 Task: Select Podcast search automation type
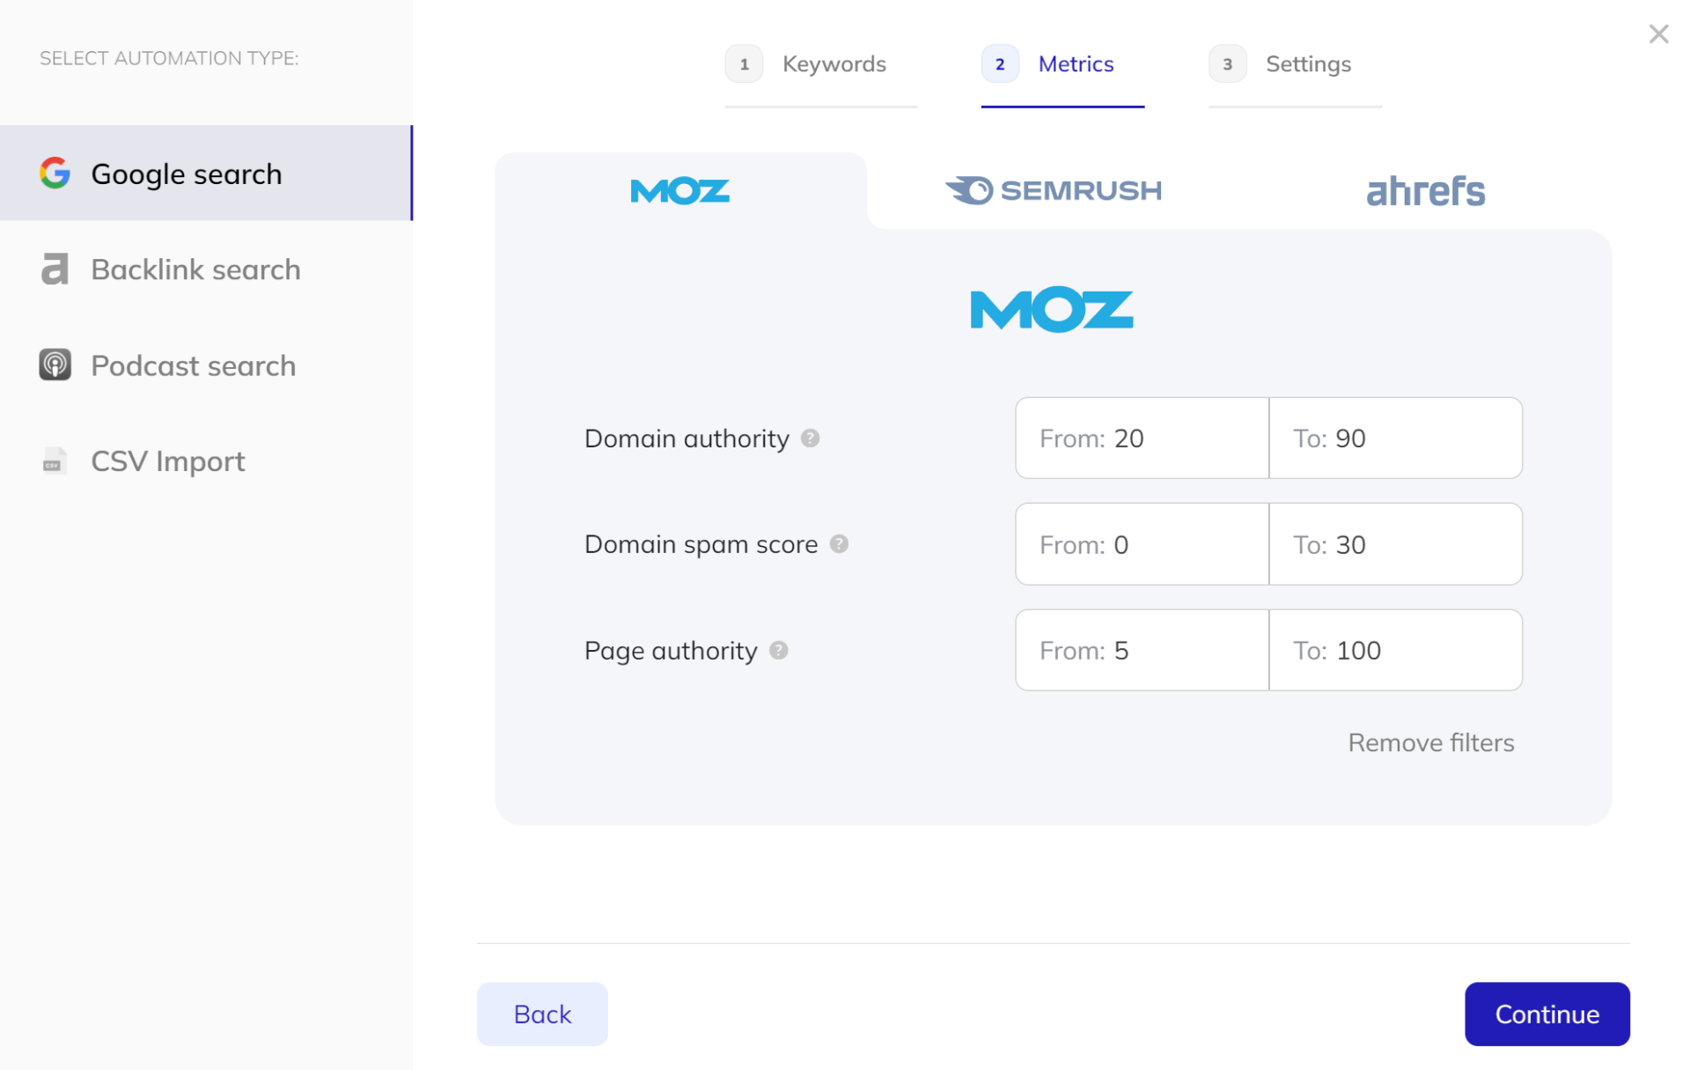click(x=206, y=365)
